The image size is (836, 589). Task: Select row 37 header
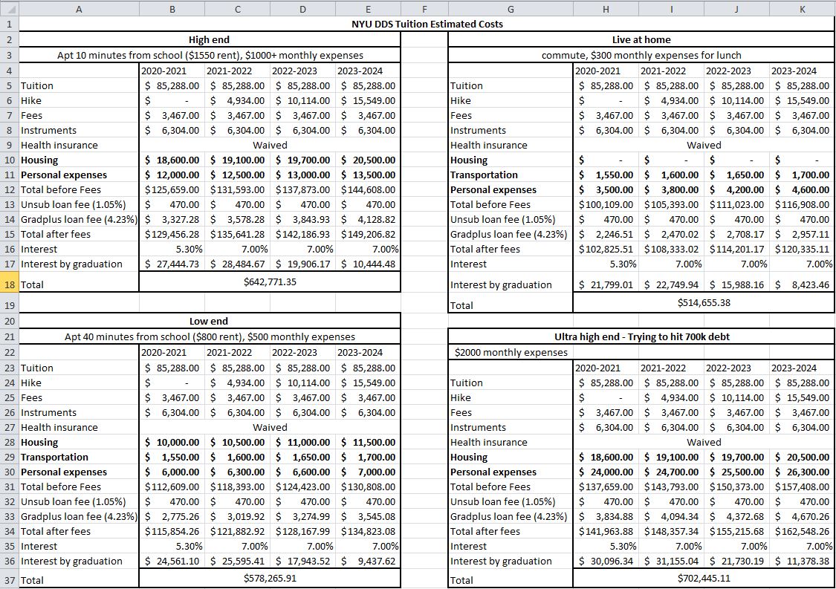click(8, 579)
